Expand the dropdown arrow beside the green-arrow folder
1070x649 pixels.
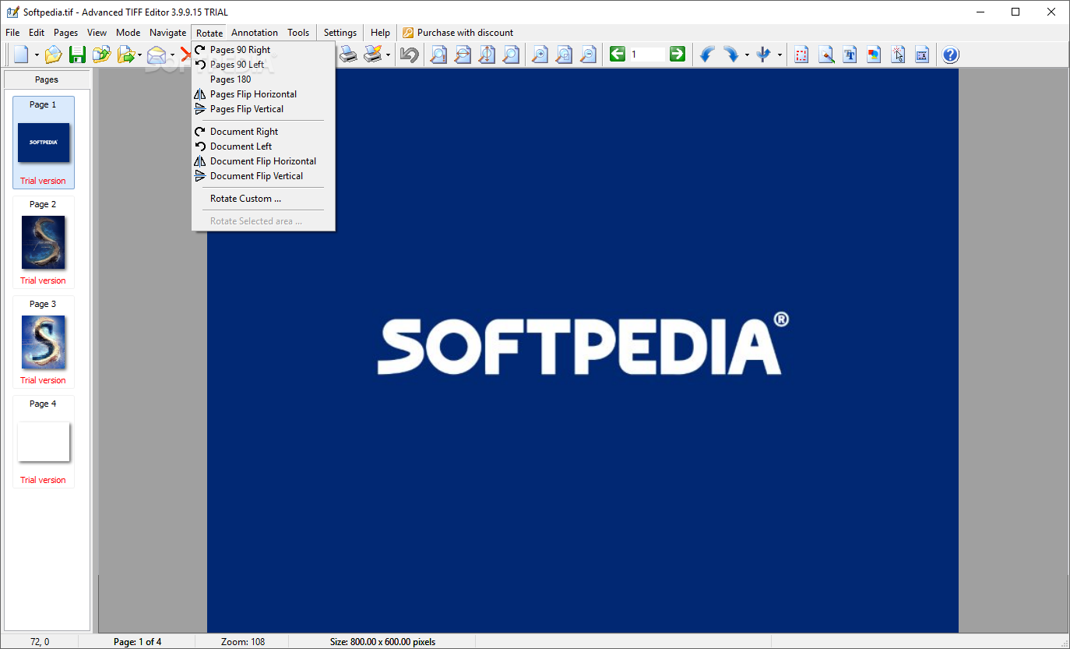(x=140, y=55)
